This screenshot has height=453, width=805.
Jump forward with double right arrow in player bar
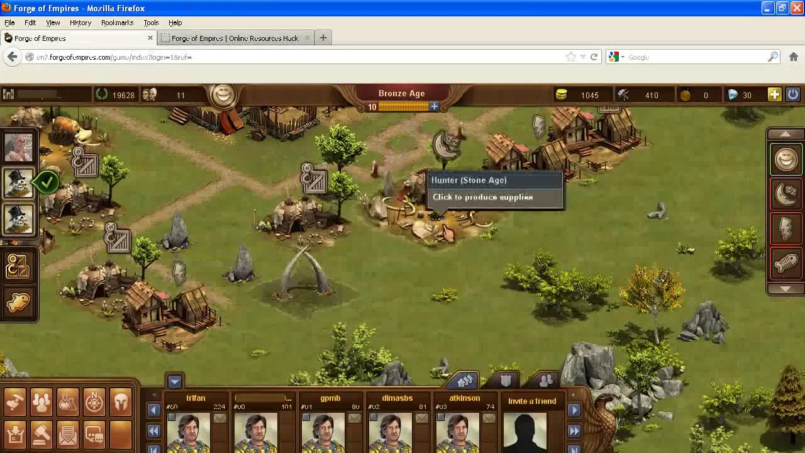pyautogui.click(x=574, y=431)
